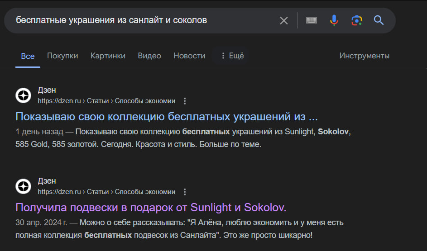Click Дзен favicon of first result
Viewport: 427px width, 251px height.
point(23,95)
